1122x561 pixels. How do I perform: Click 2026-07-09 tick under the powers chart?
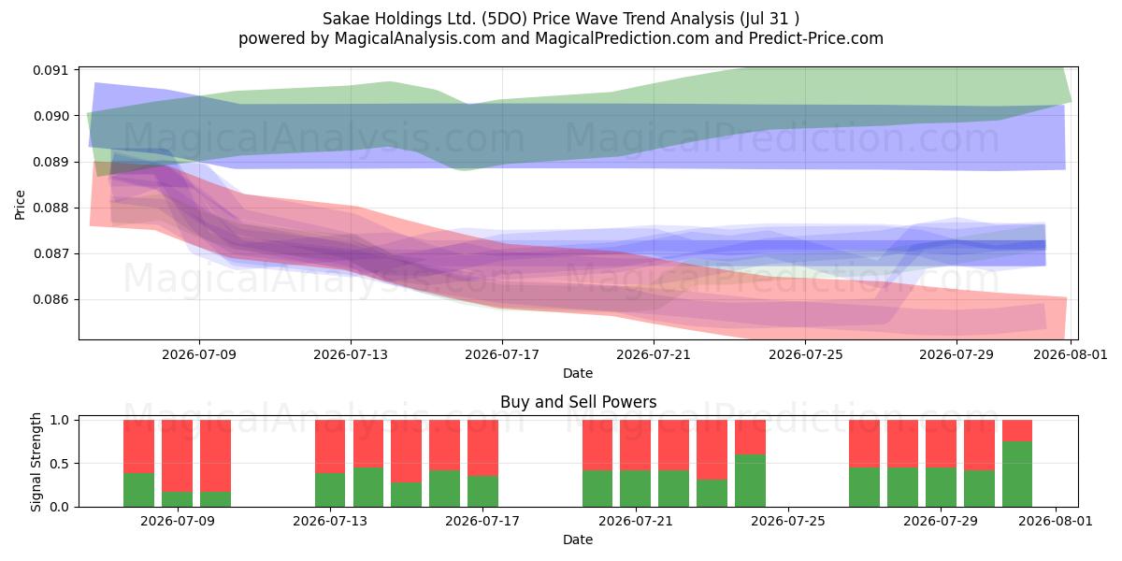(x=178, y=521)
